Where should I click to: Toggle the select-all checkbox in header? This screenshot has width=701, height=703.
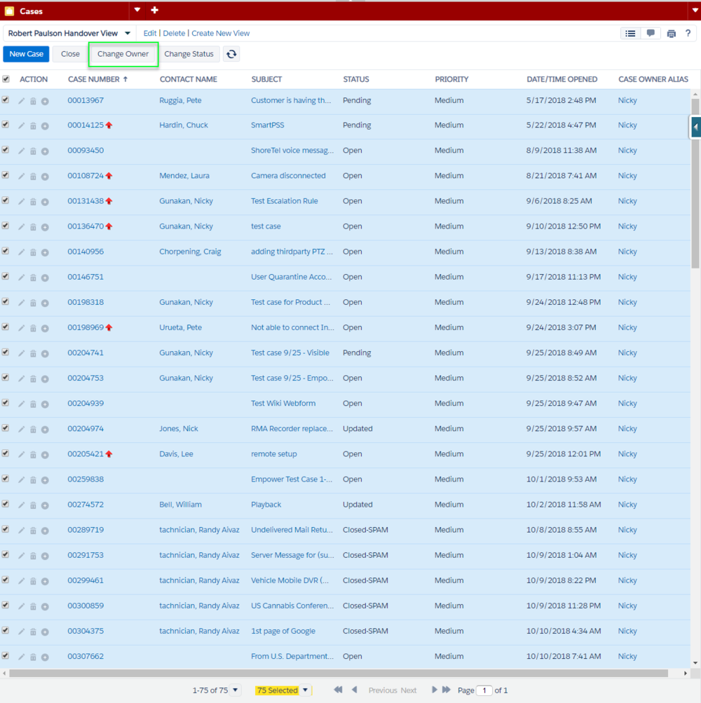pyautogui.click(x=6, y=79)
